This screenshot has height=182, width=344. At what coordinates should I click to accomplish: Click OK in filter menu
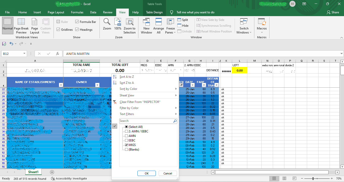pyautogui.click(x=146, y=173)
